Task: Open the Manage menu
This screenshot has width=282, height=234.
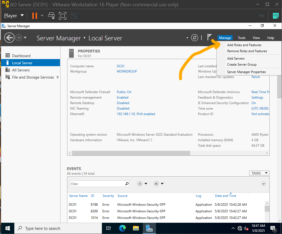Action: point(225,38)
